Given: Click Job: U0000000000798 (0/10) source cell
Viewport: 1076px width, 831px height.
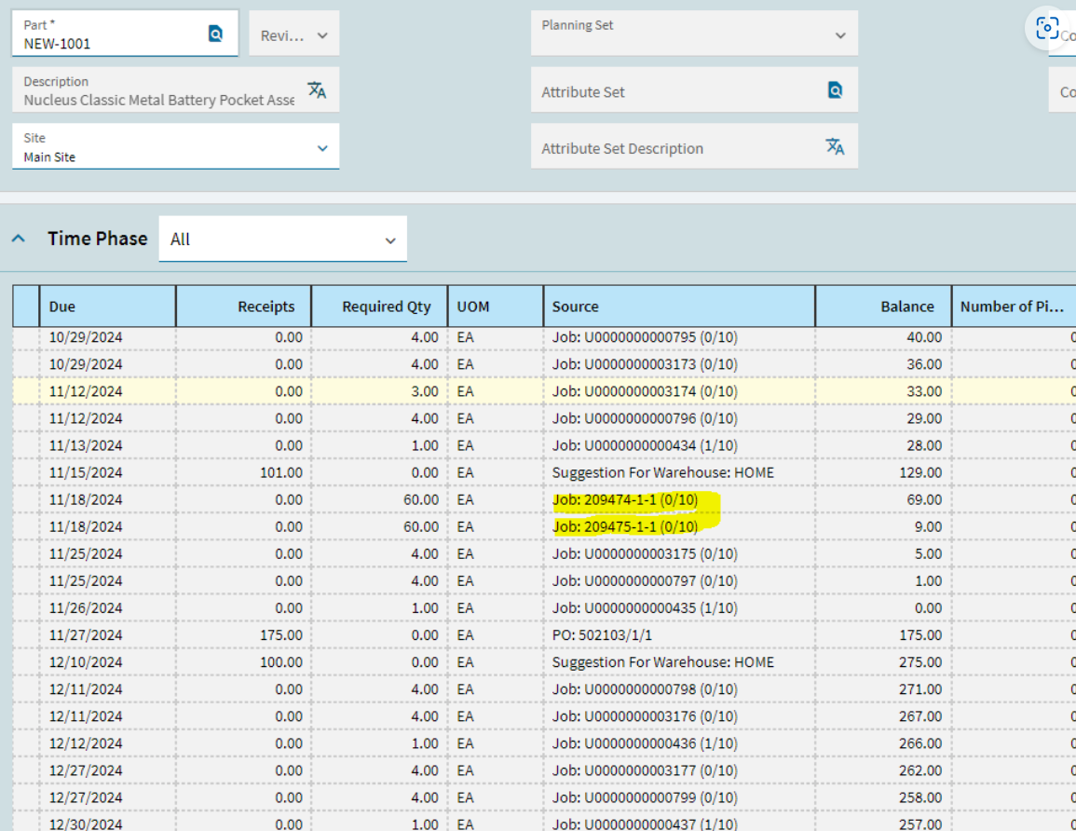Looking at the screenshot, I should [x=645, y=689].
